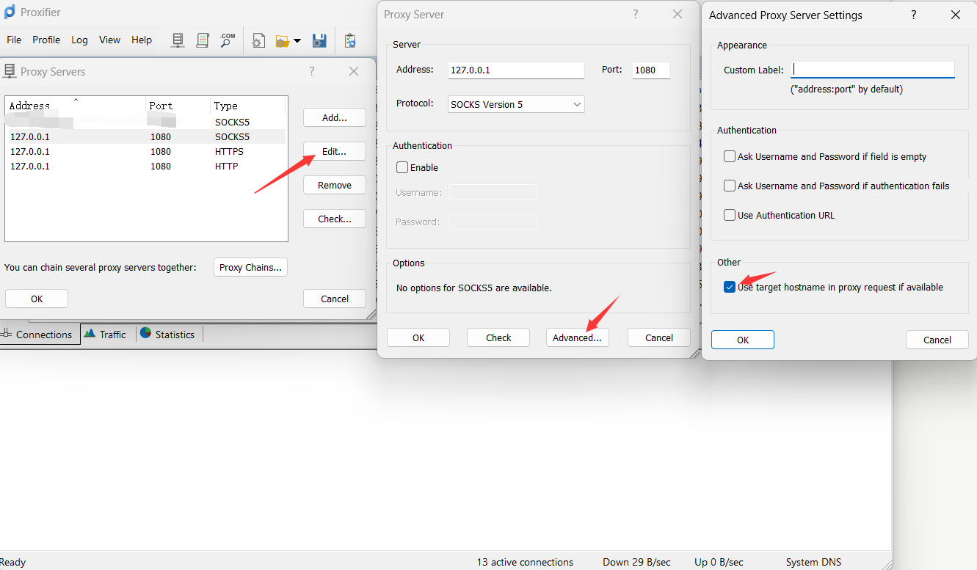This screenshot has height=570, width=977.
Task: Open Proxification Rules toolbar icon
Action: click(203, 40)
